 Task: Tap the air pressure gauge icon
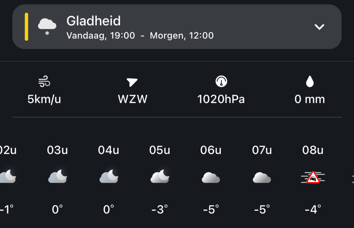click(x=221, y=82)
